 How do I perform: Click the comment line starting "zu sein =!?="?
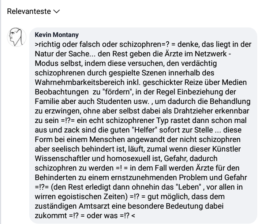(141, 121)
